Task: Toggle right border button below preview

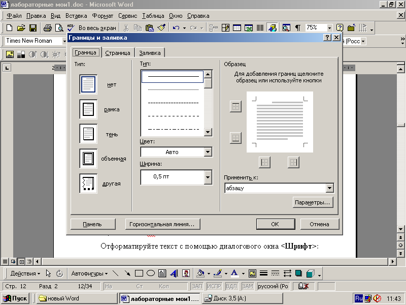Action: (x=293, y=162)
